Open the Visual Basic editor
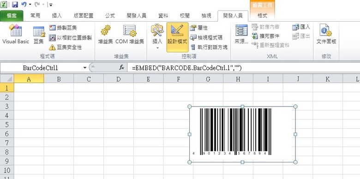360x179 pixels. [16, 34]
